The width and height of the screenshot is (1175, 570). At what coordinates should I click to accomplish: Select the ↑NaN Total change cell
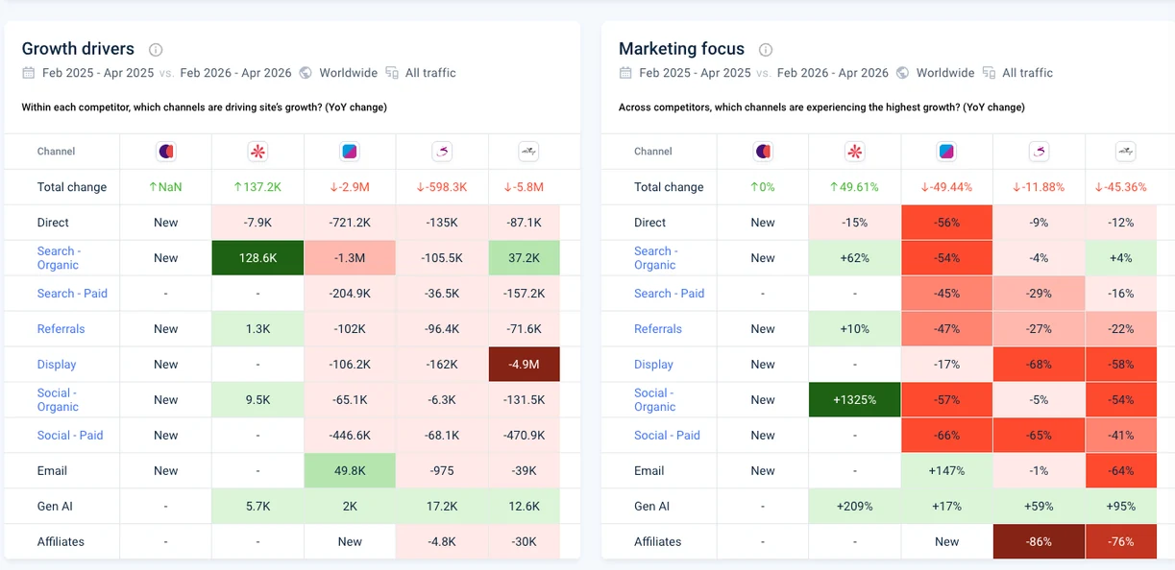(165, 187)
